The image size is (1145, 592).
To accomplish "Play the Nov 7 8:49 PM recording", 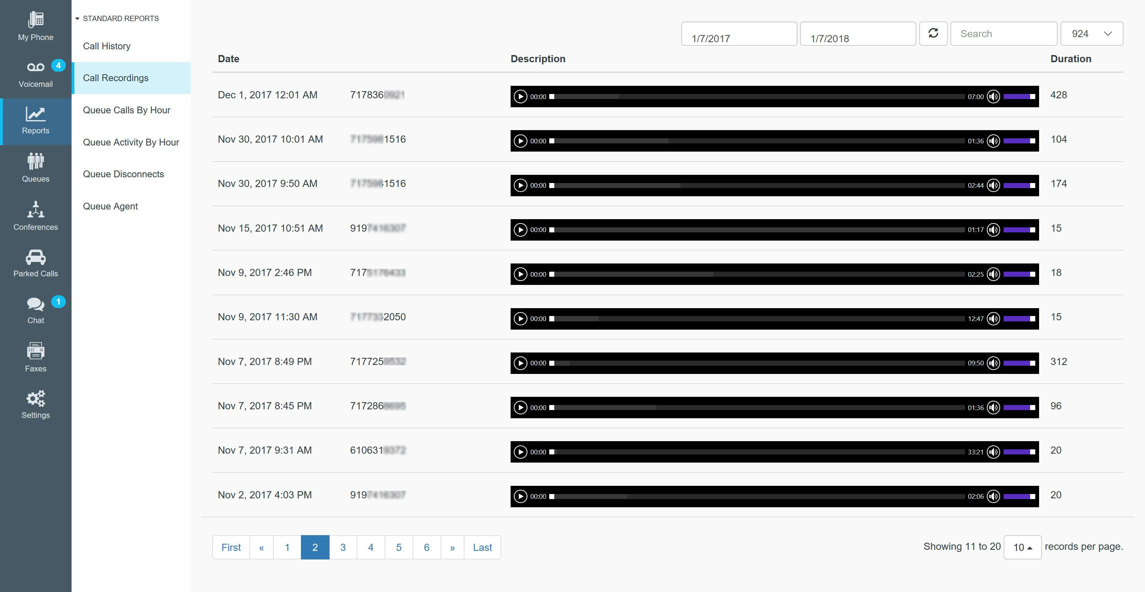I will pyautogui.click(x=521, y=363).
